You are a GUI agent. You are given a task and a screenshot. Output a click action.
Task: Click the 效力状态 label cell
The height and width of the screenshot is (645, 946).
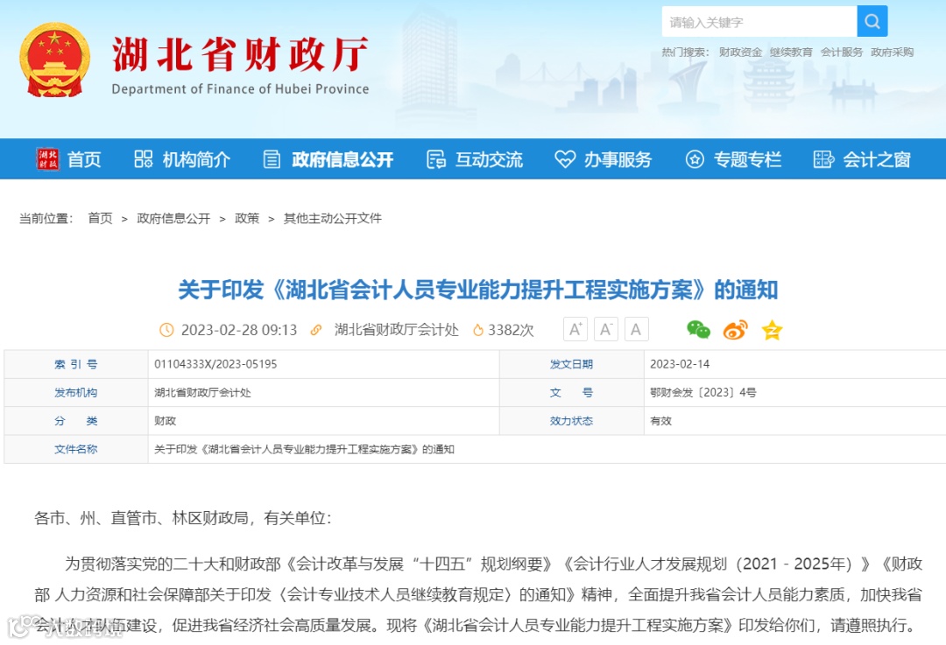[x=571, y=421]
